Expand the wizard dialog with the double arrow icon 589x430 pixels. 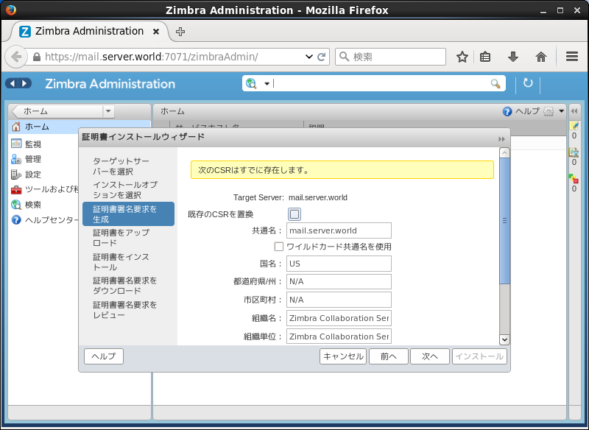coord(502,139)
